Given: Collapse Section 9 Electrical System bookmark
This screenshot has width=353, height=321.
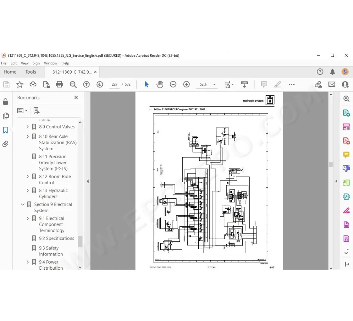Looking at the screenshot, I should (x=22, y=204).
